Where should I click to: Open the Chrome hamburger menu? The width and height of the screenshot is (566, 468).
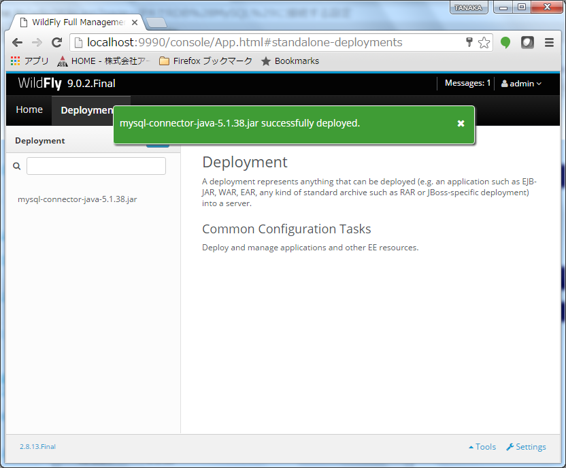click(x=549, y=42)
